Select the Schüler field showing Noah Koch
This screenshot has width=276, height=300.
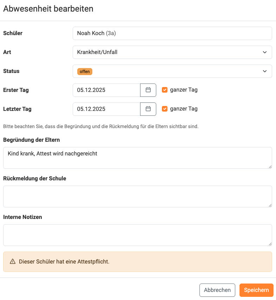(172, 33)
